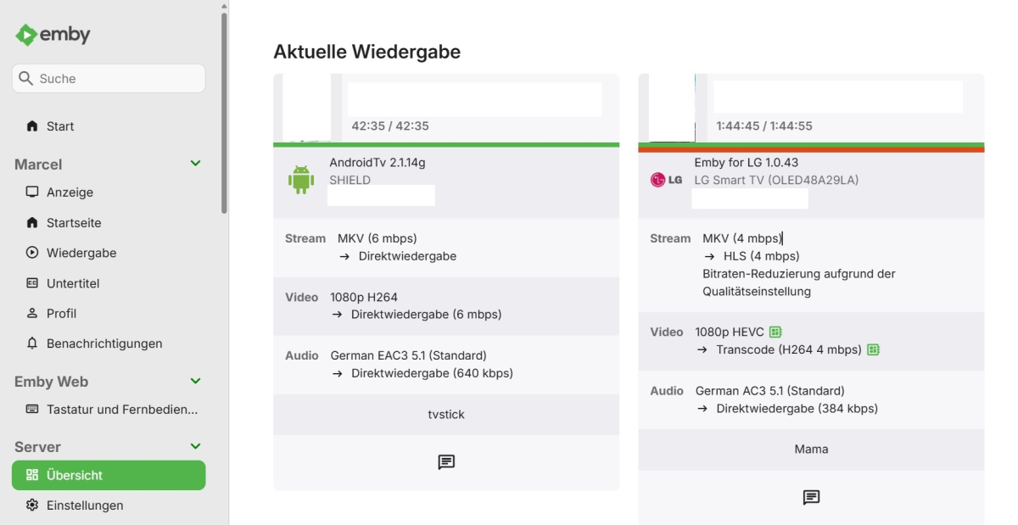Click the sidebar vertical scrollbar
This screenshot has width=1018, height=525.
tap(224, 110)
